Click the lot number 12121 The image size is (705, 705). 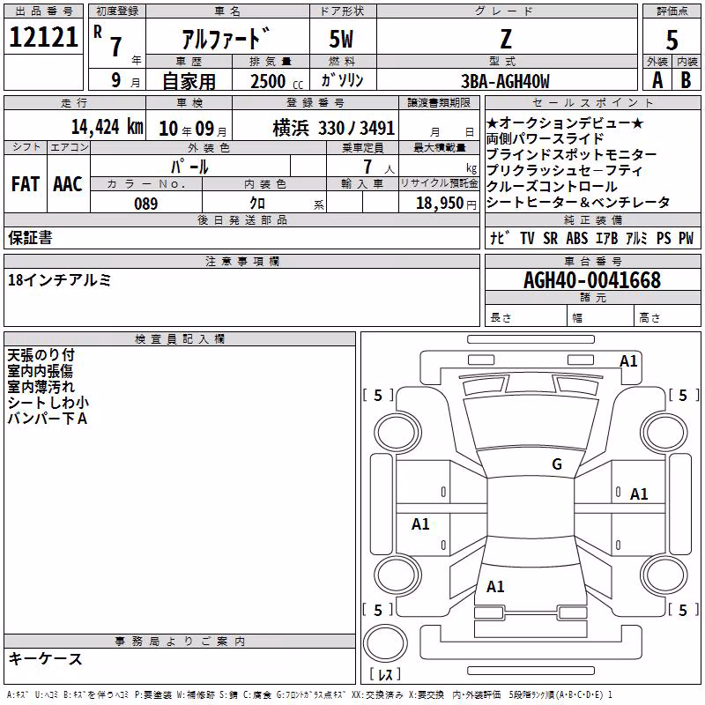pyautogui.click(x=43, y=36)
